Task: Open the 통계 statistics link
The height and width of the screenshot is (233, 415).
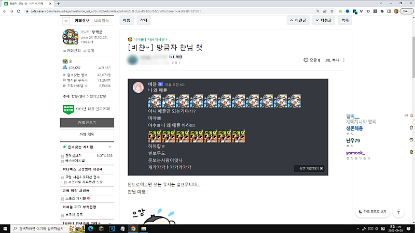Action: 89,51
